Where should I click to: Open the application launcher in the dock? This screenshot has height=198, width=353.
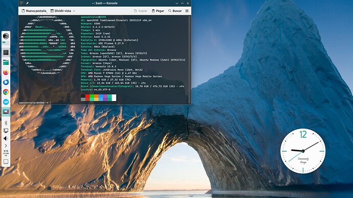(6, 36)
